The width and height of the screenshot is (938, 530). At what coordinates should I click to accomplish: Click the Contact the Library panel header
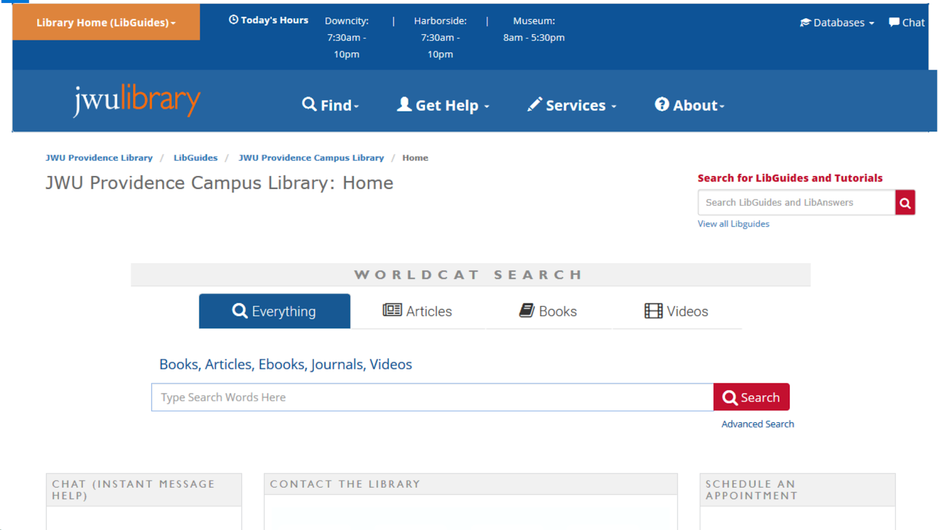pos(471,484)
